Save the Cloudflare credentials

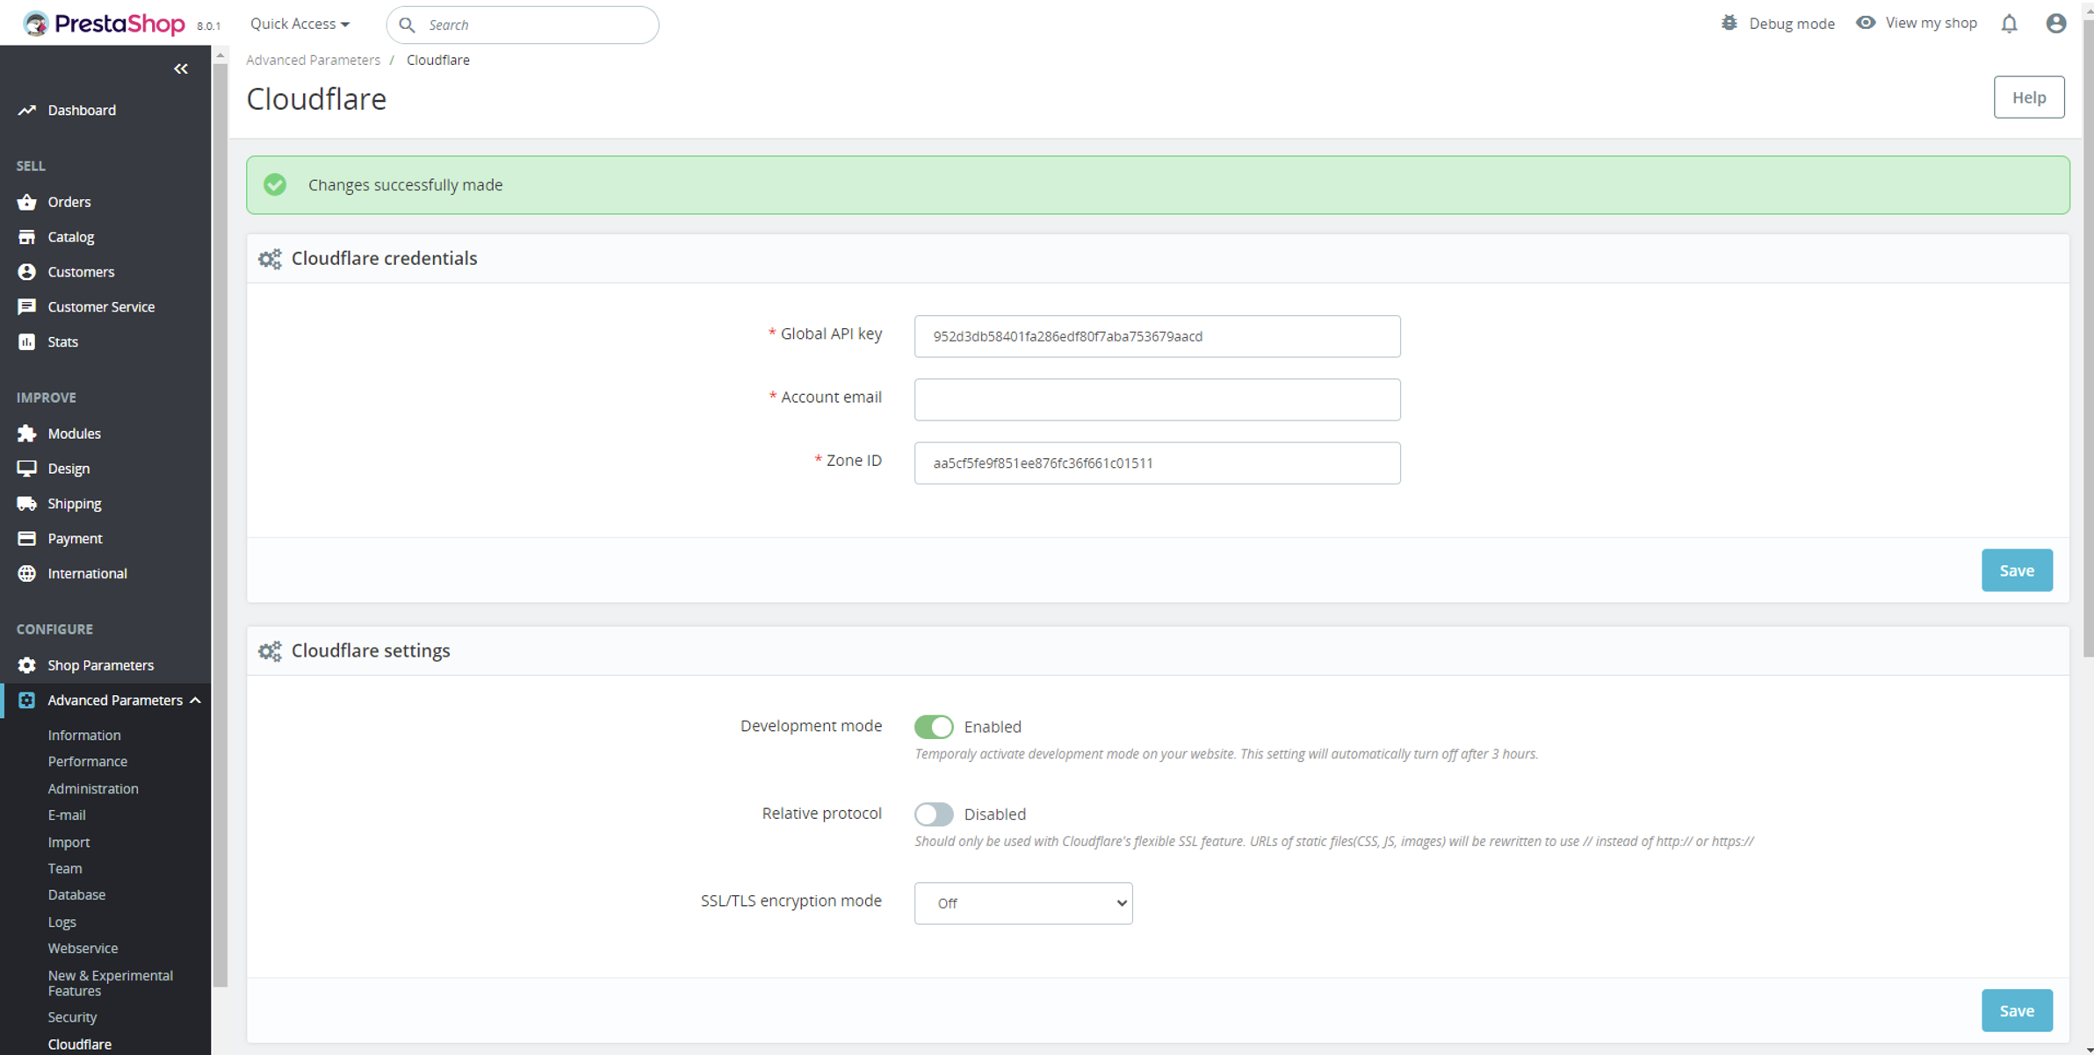[x=2017, y=571]
